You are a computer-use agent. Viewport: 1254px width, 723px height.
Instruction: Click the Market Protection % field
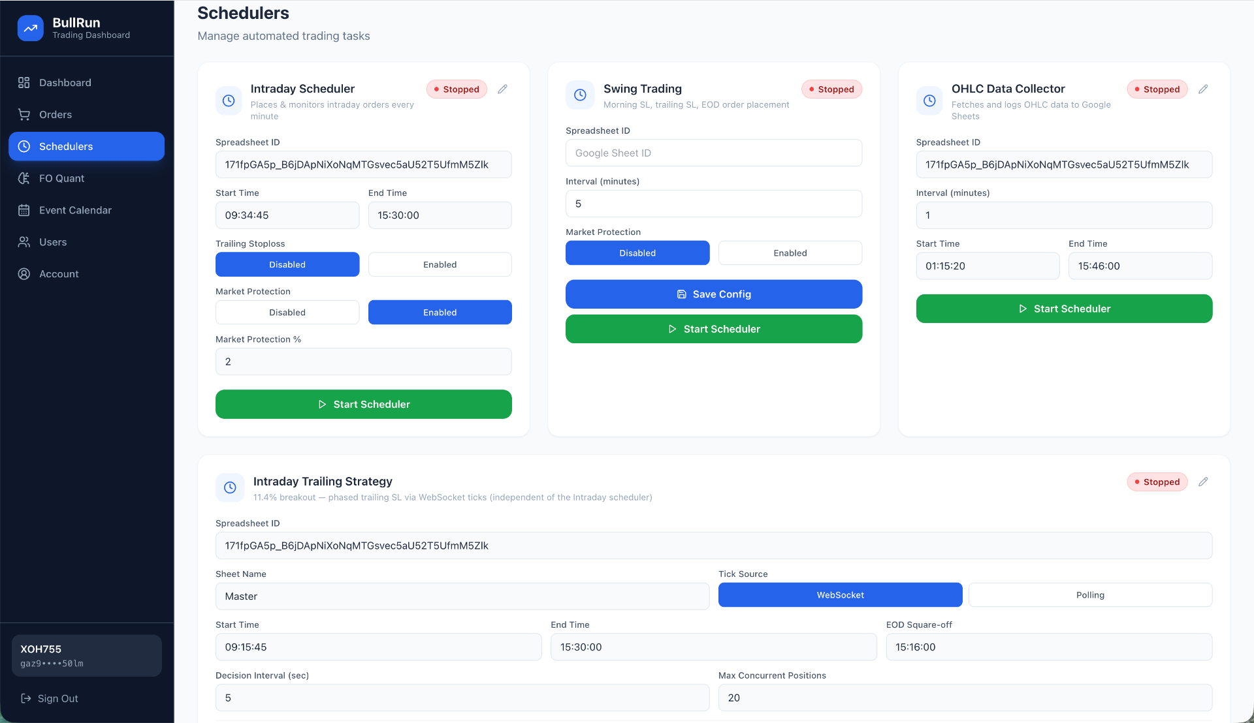point(364,361)
